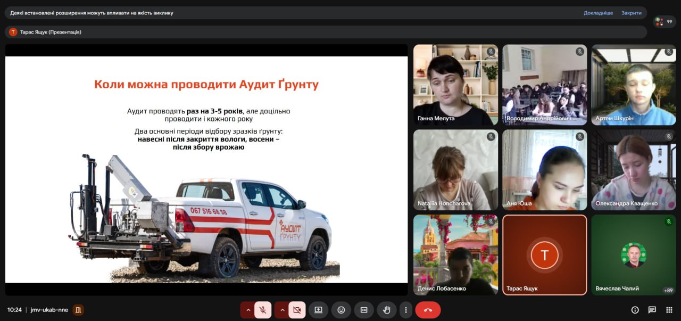Raise hand using the hand icon

click(387, 310)
